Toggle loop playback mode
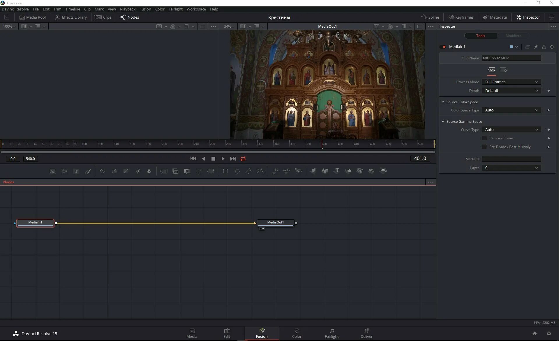 243,159
